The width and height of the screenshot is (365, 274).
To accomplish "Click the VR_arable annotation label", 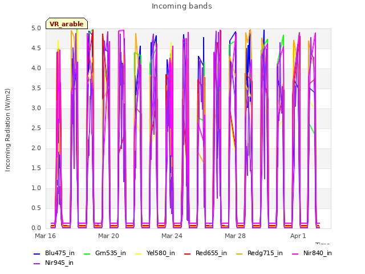I will click(67, 24).
